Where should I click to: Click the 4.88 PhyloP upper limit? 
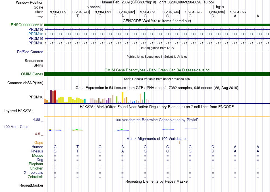(36, 120)
